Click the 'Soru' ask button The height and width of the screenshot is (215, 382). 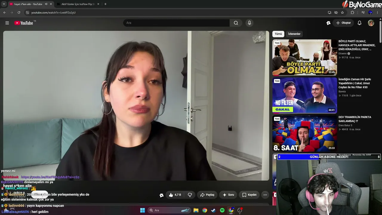point(228,195)
